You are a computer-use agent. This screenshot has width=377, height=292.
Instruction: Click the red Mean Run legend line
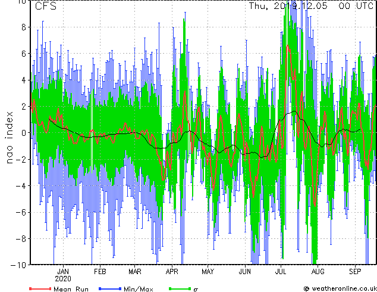click(x=40, y=288)
